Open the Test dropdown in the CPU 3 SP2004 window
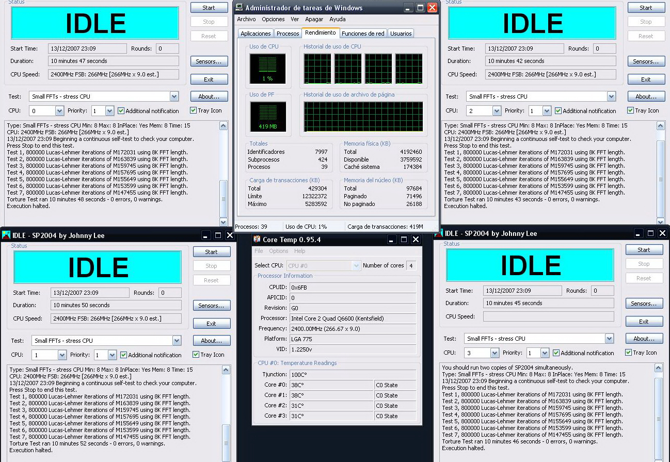The width and height of the screenshot is (670, 462). (609, 339)
